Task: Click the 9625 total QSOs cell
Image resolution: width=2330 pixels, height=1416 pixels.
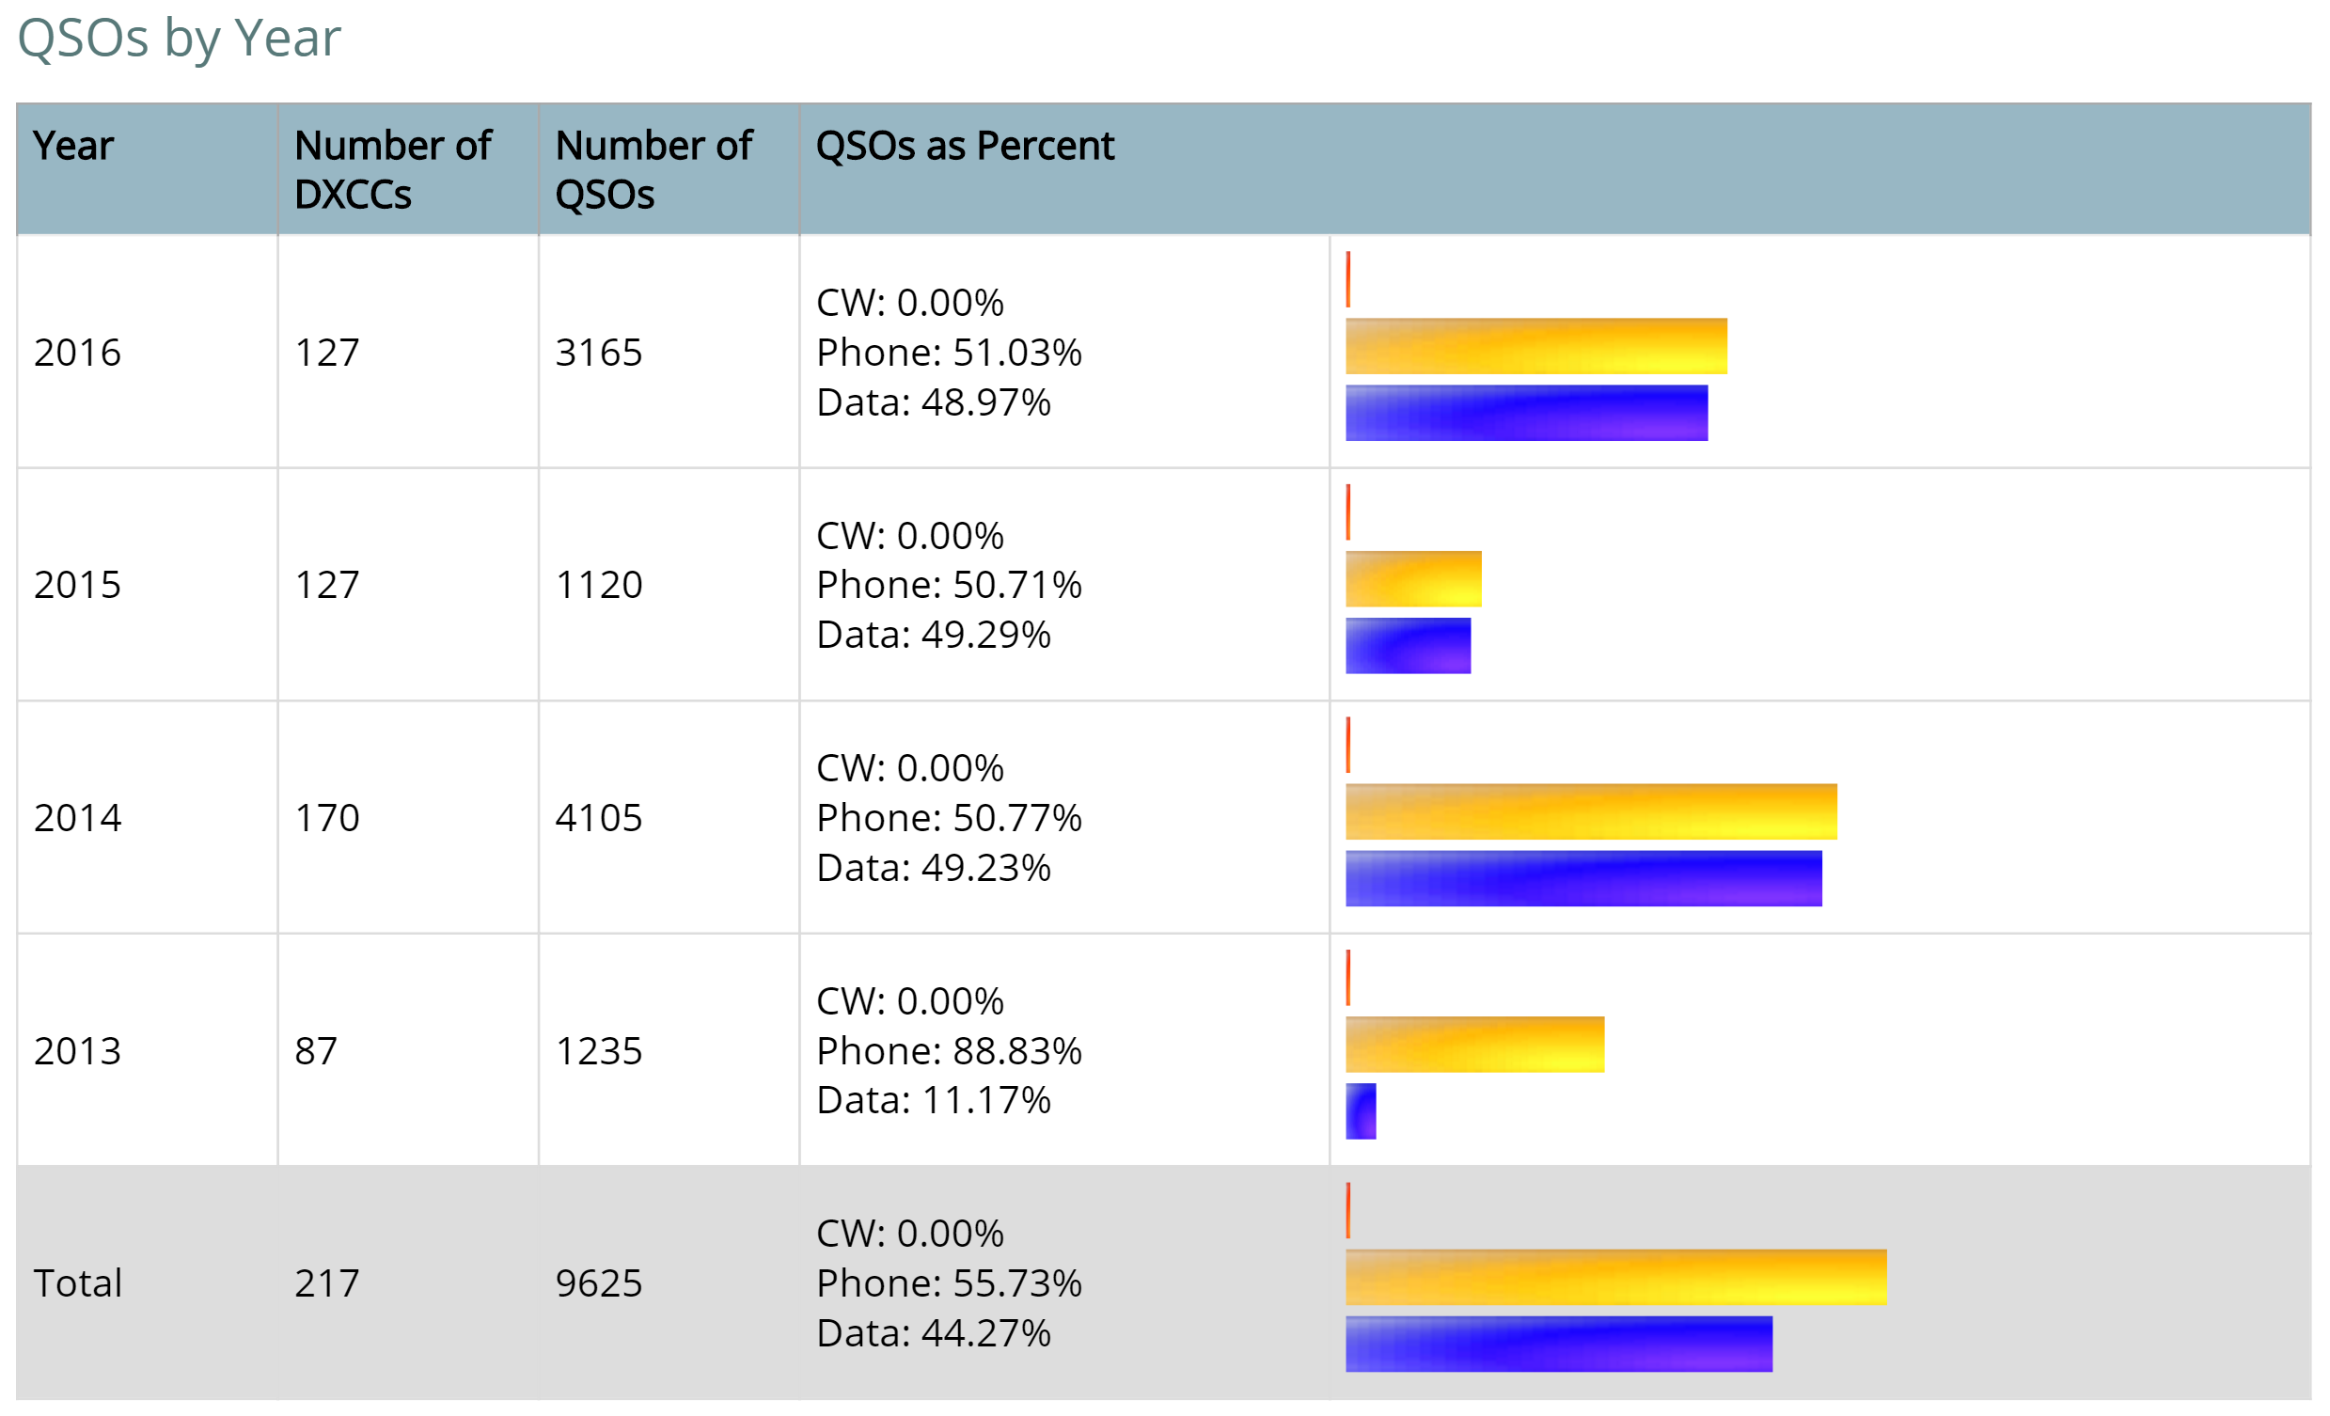Action: [x=599, y=1283]
